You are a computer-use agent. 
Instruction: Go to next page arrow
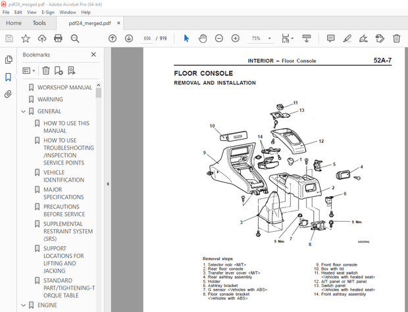tap(129, 39)
